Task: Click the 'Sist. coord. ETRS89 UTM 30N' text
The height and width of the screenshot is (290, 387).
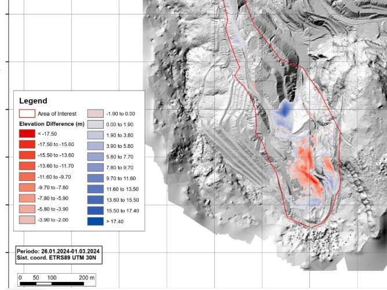Action: pos(56,258)
